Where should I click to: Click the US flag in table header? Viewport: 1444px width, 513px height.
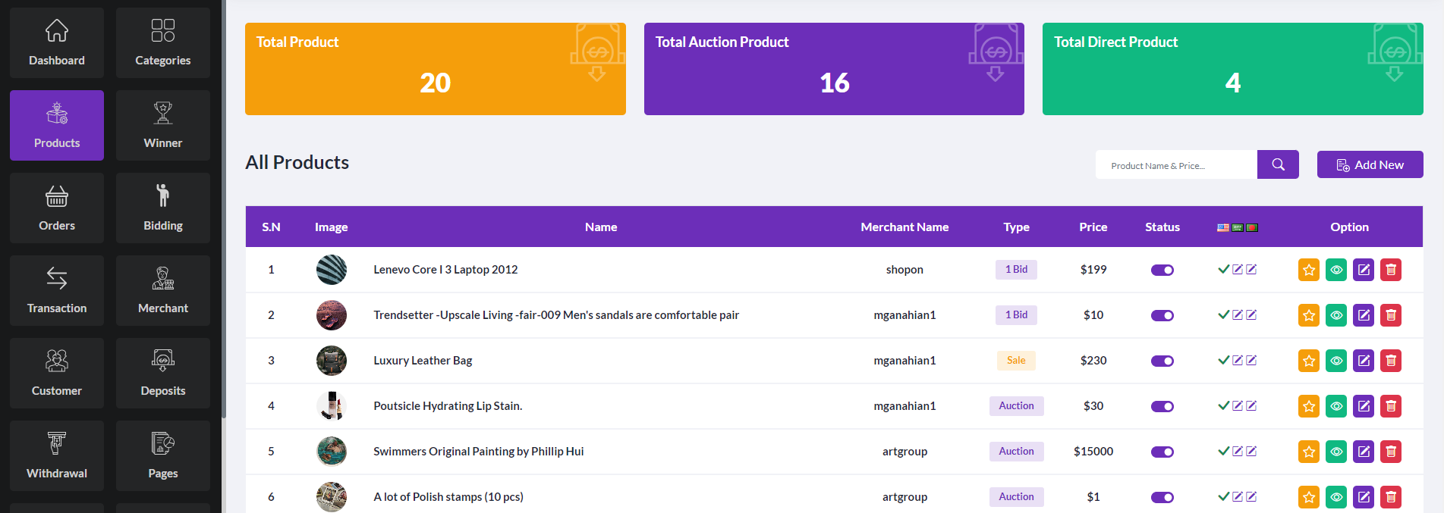point(1223,227)
